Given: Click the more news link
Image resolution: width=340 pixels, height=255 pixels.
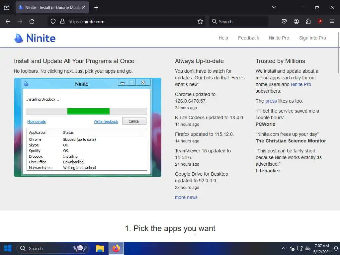Looking at the screenshot, I should point(186,197).
